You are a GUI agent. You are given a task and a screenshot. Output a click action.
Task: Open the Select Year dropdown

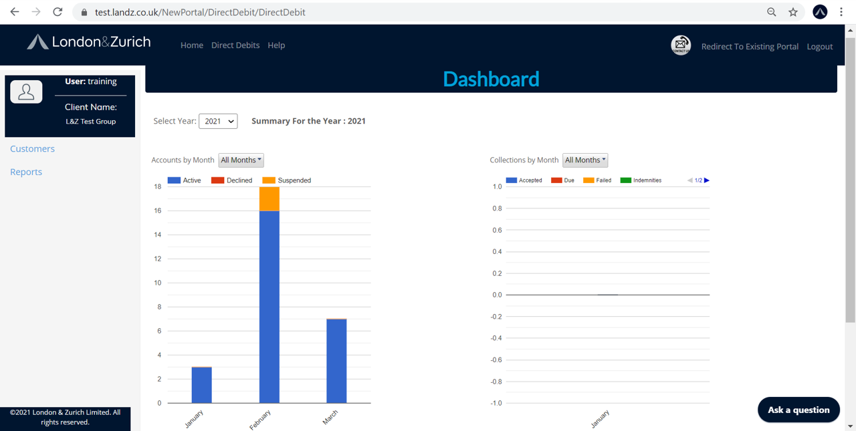(218, 121)
